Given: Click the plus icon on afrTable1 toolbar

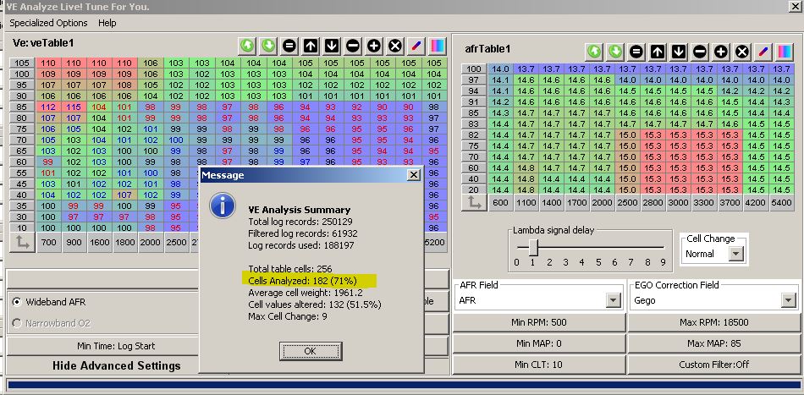Looking at the screenshot, I should 721,51.
